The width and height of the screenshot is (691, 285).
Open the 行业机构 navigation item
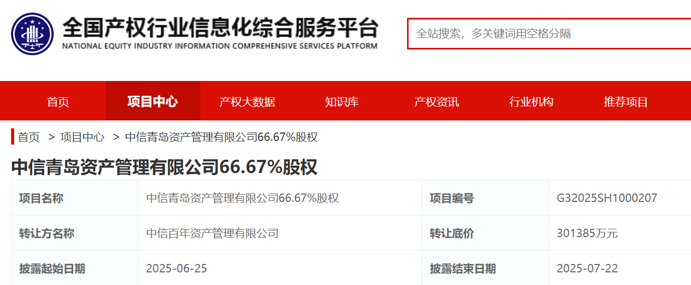pos(531,101)
